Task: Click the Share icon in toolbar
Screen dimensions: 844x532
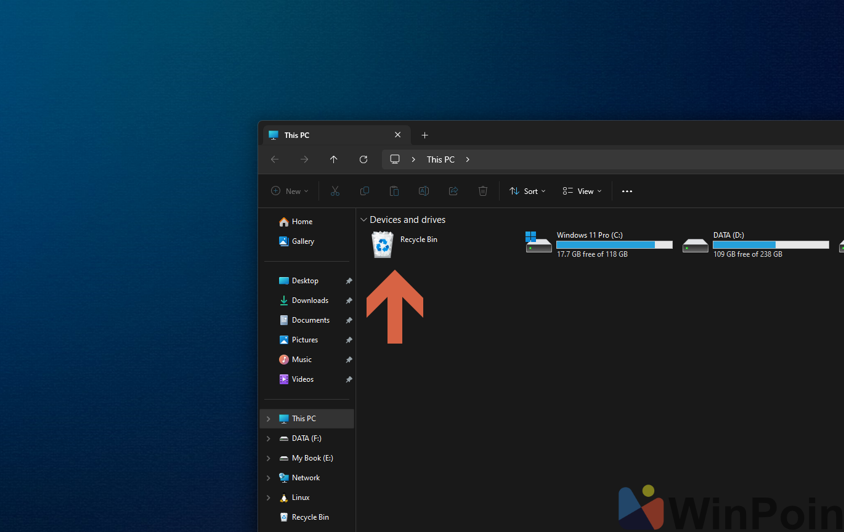Action: [x=453, y=191]
